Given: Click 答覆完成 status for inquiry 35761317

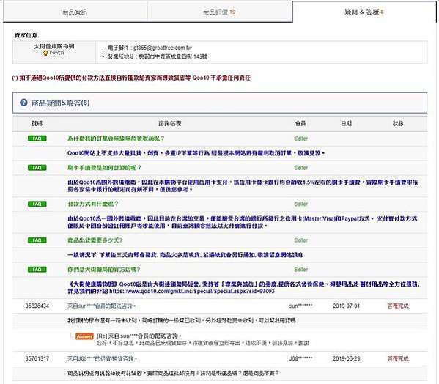Looking at the screenshot, I should [398, 358].
